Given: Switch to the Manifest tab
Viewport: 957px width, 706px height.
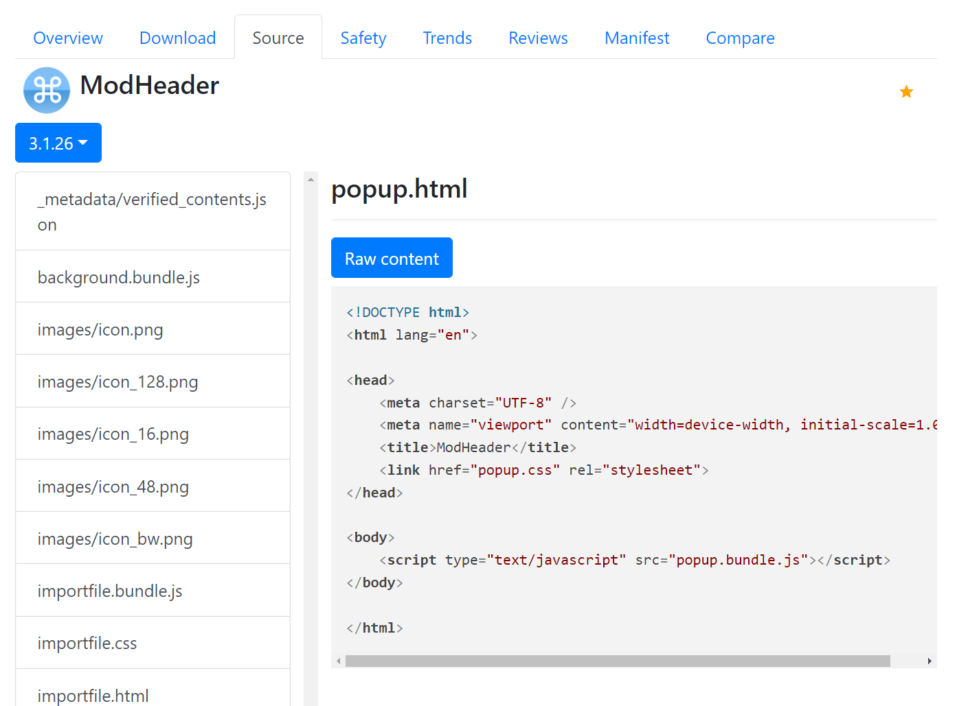Looking at the screenshot, I should [637, 38].
